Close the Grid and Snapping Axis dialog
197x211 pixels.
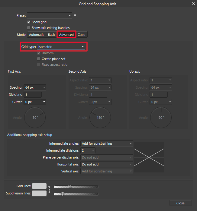[x=194, y=4]
